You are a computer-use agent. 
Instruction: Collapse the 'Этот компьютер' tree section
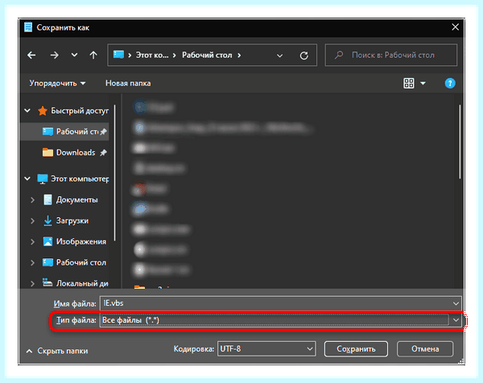[27, 179]
